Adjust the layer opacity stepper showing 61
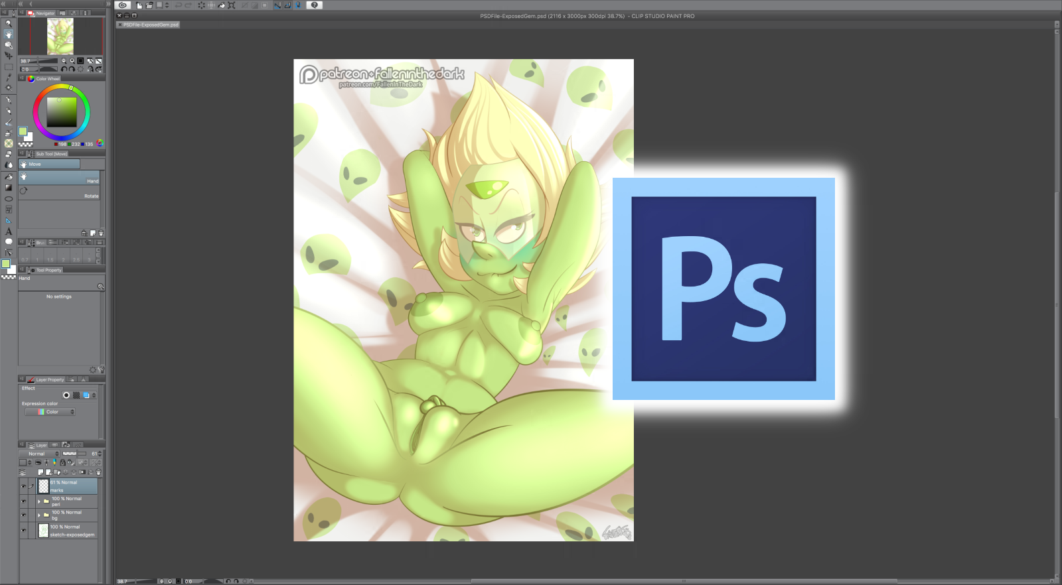1062x585 pixels. click(100, 454)
